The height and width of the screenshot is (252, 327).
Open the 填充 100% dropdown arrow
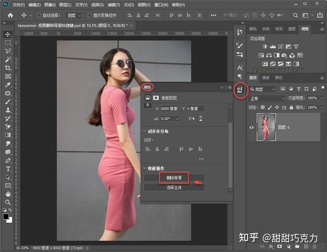(321, 108)
